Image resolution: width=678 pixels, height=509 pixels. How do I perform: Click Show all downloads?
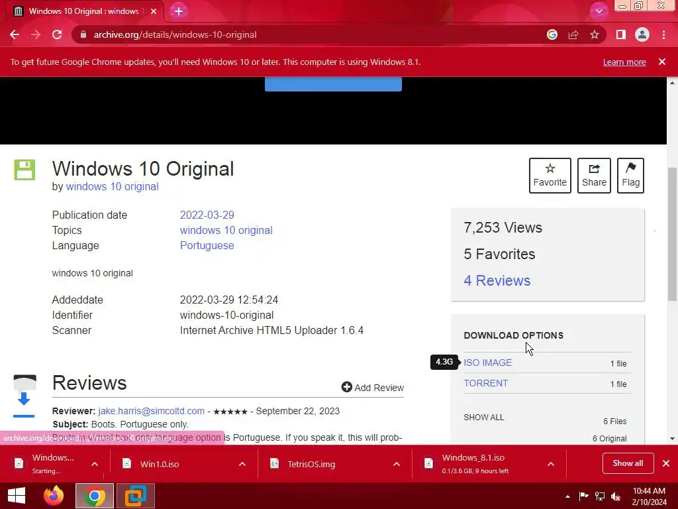click(x=628, y=463)
